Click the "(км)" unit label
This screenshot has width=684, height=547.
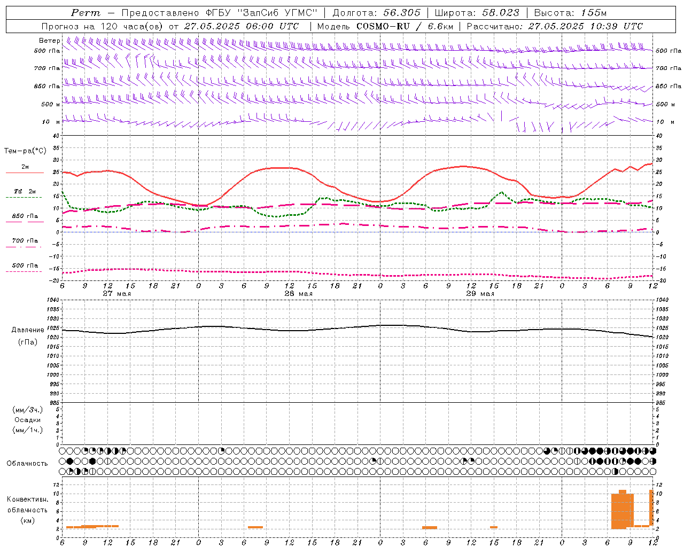(27, 520)
